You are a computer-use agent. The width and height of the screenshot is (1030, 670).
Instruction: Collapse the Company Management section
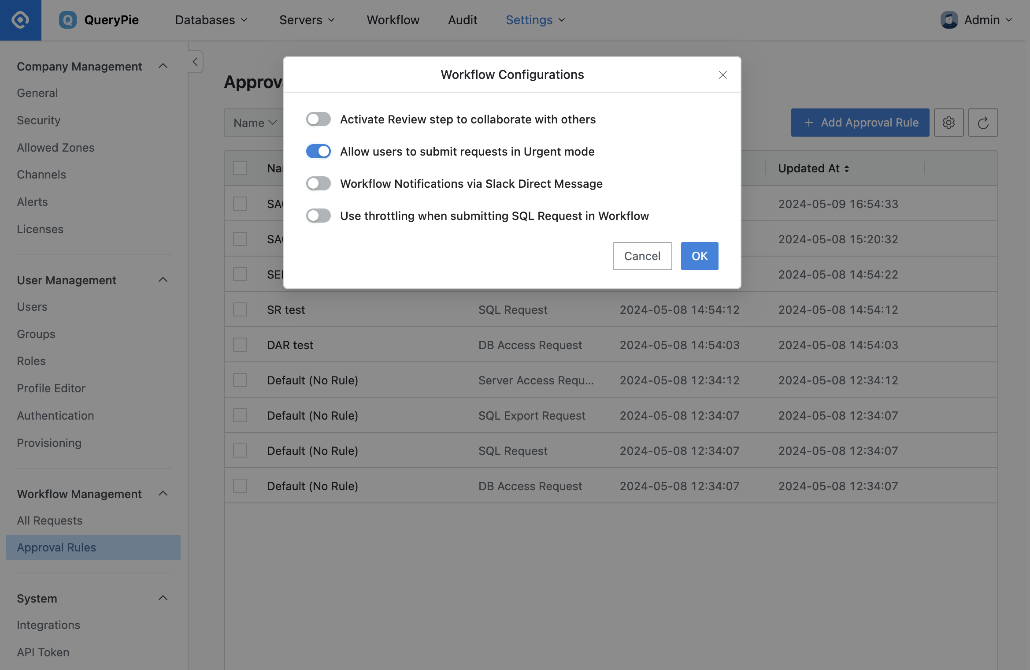(163, 66)
